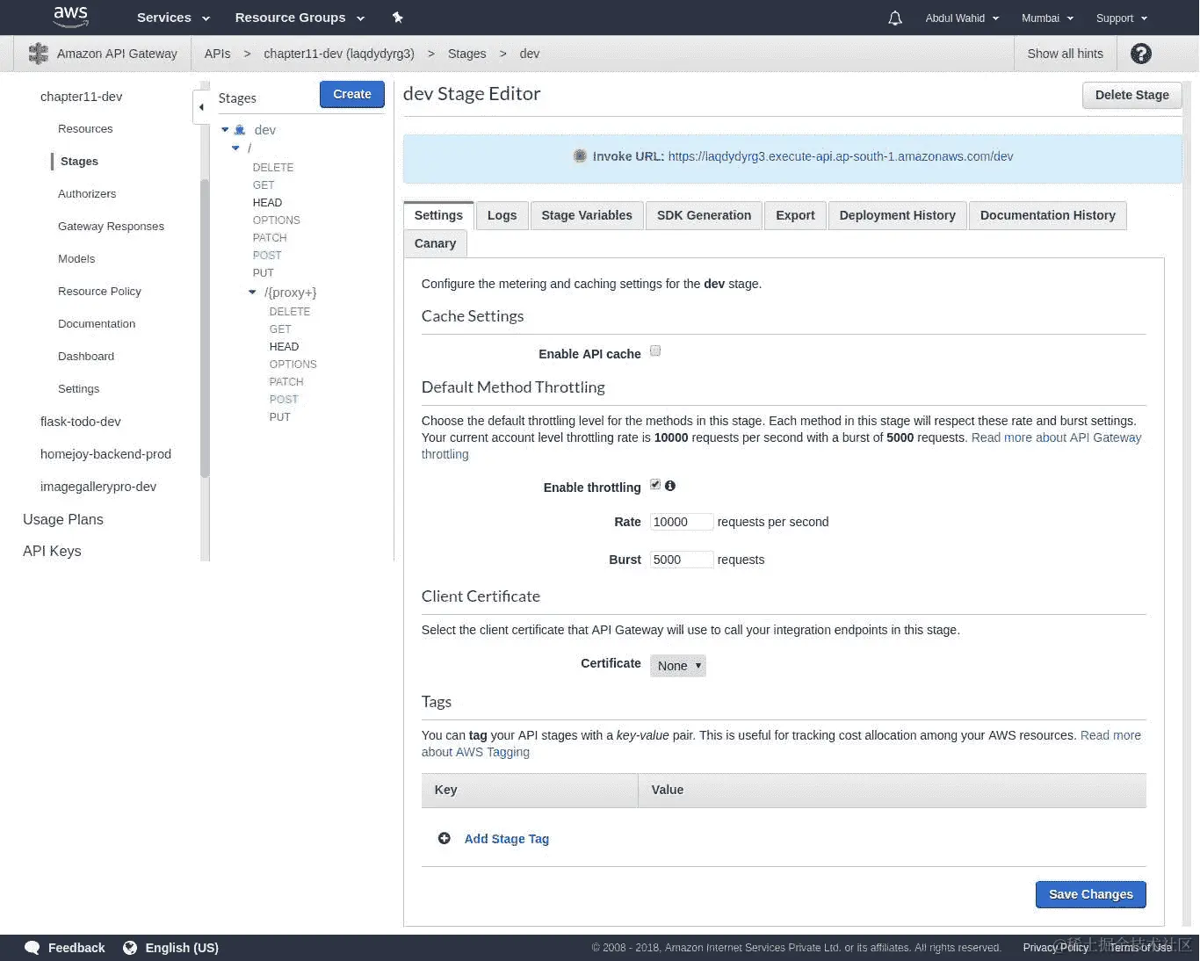Click the help question mark icon
This screenshot has width=1200, height=961.
tap(1141, 54)
